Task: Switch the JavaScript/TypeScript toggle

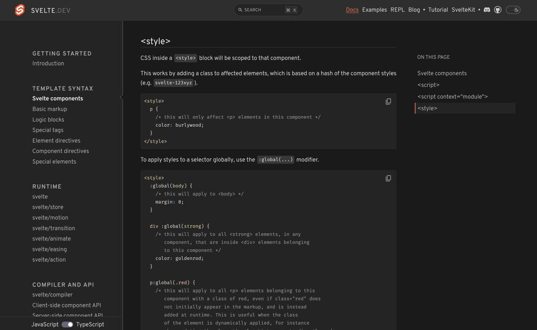Action: 68,324
